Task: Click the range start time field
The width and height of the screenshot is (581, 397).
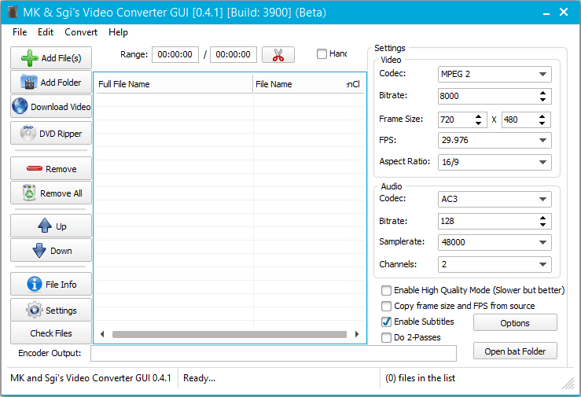Action: click(x=175, y=54)
